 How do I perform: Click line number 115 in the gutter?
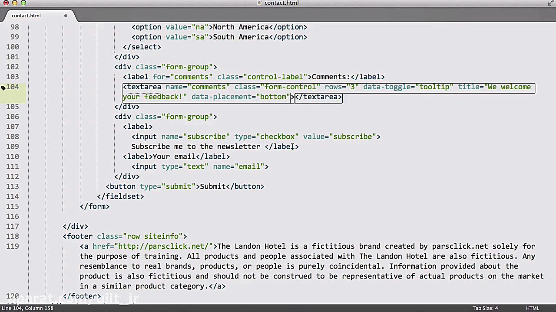[13, 206]
